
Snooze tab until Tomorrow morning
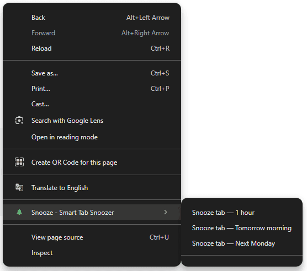pyautogui.click(x=242, y=228)
